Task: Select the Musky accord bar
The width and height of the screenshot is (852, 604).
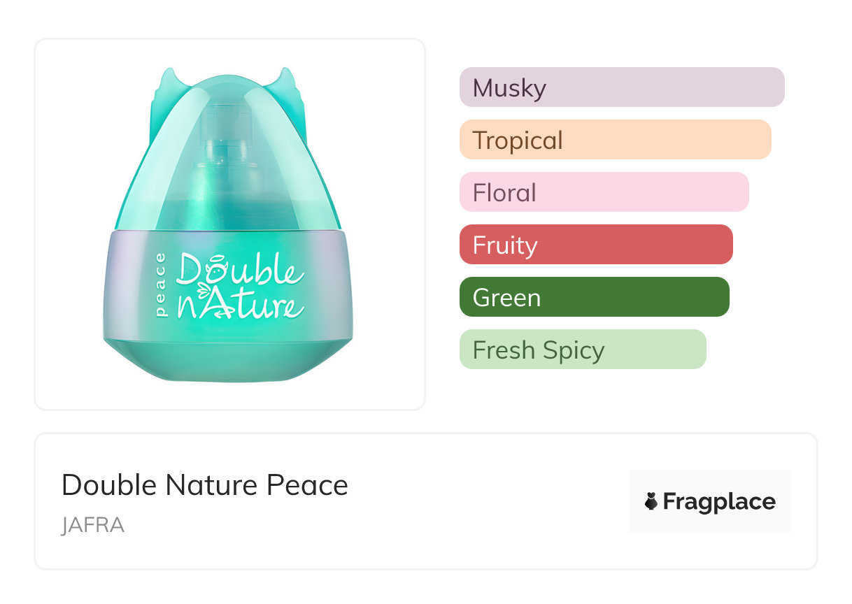Action: coord(621,87)
